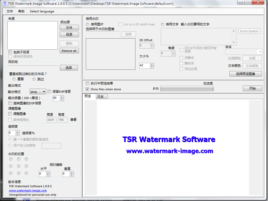Open the jpeg output format dropdown

38,92
